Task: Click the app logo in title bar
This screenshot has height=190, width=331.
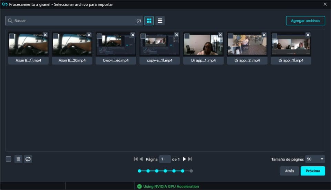Action: (4, 4)
